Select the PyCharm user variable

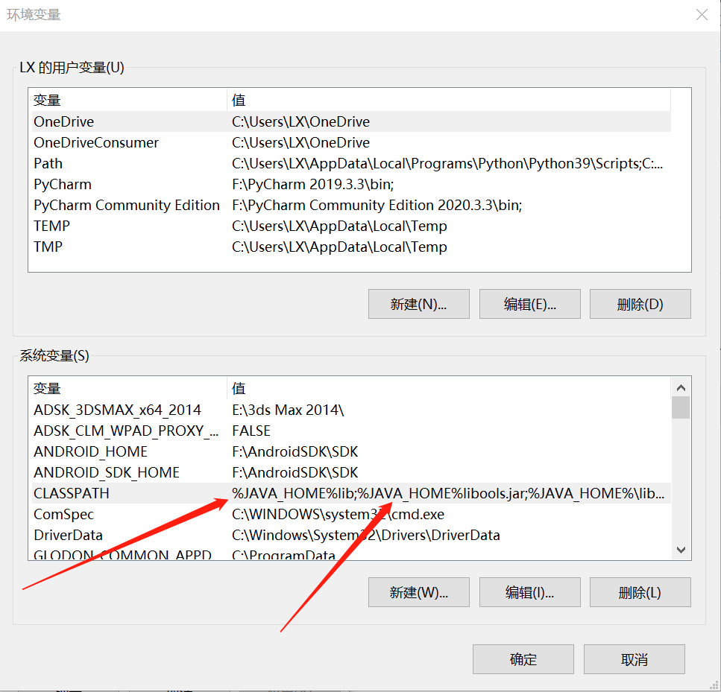coord(351,184)
